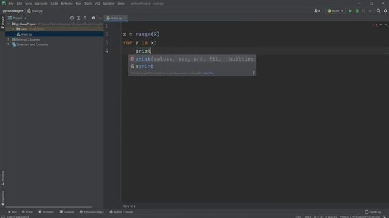The height and width of the screenshot is (218, 389).
Task: Select opened file locate icon in Project panel
Action: [72, 18]
